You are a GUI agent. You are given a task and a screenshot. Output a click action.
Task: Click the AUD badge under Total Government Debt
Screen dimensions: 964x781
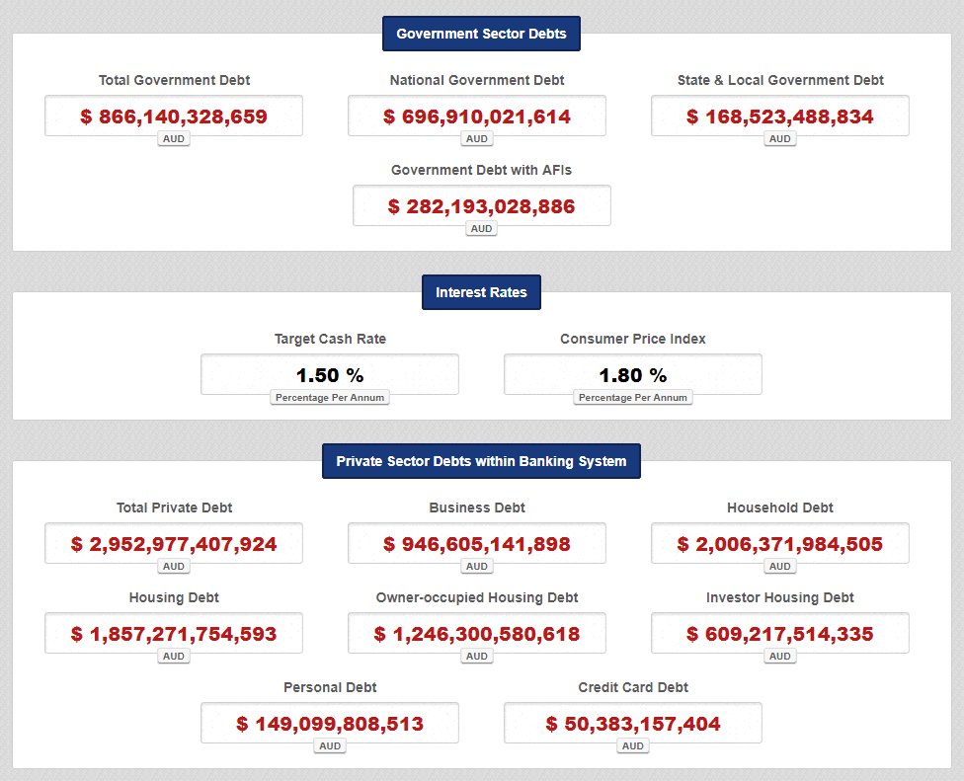pyautogui.click(x=174, y=139)
